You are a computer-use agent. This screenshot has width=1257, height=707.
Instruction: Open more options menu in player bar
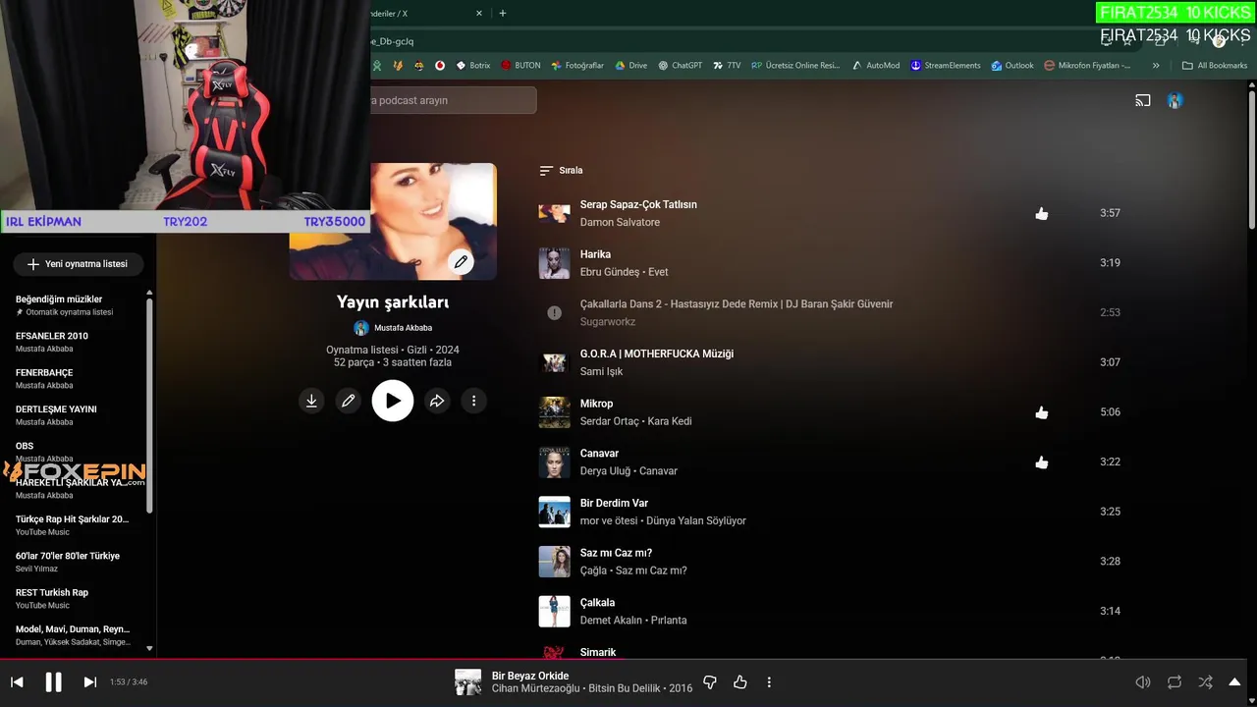coord(769,681)
